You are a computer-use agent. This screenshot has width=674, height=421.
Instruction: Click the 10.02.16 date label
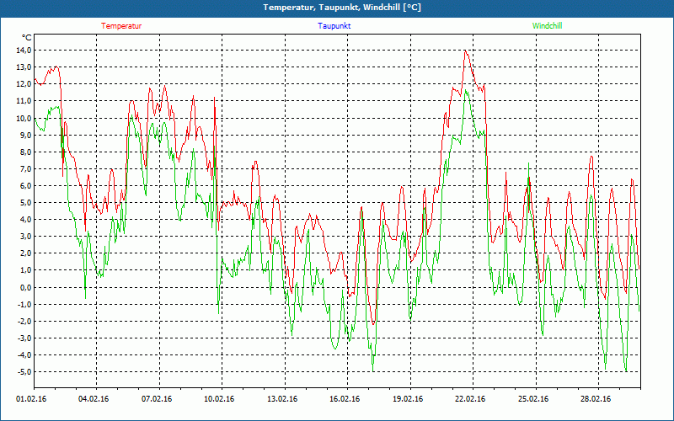(219, 399)
